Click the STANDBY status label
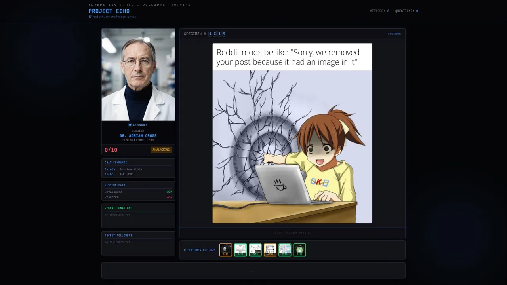This screenshot has height=285, width=507. pos(140,125)
